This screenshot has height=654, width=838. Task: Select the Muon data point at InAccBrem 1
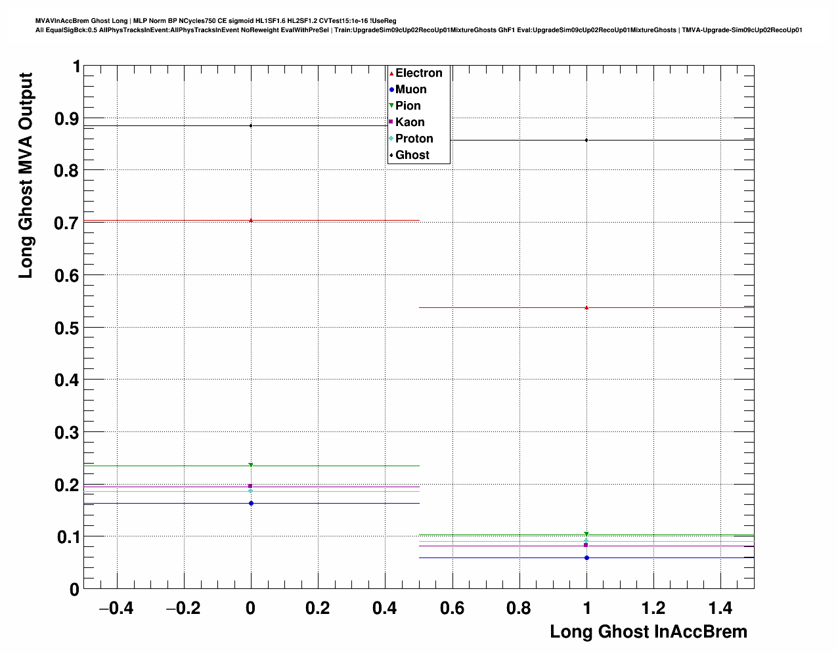pos(586,557)
